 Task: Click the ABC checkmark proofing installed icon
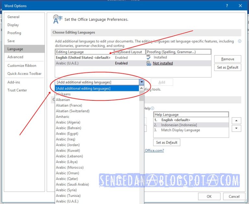[x=148, y=57]
